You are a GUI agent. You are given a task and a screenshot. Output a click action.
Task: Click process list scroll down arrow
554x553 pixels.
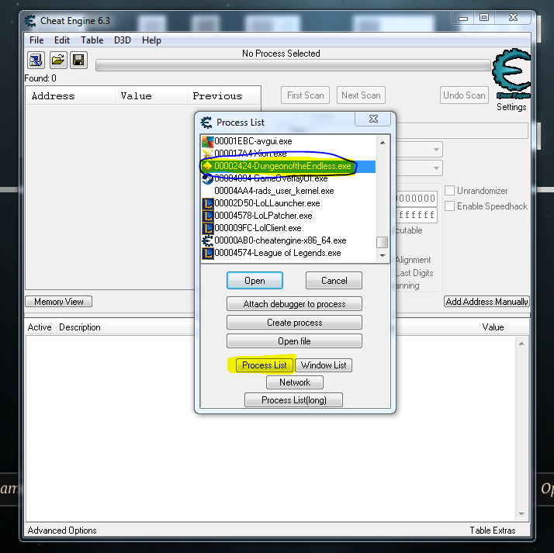click(x=383, y=255)
